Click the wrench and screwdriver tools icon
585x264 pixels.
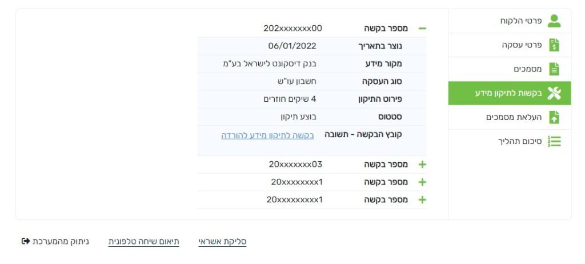click(554, 93)
